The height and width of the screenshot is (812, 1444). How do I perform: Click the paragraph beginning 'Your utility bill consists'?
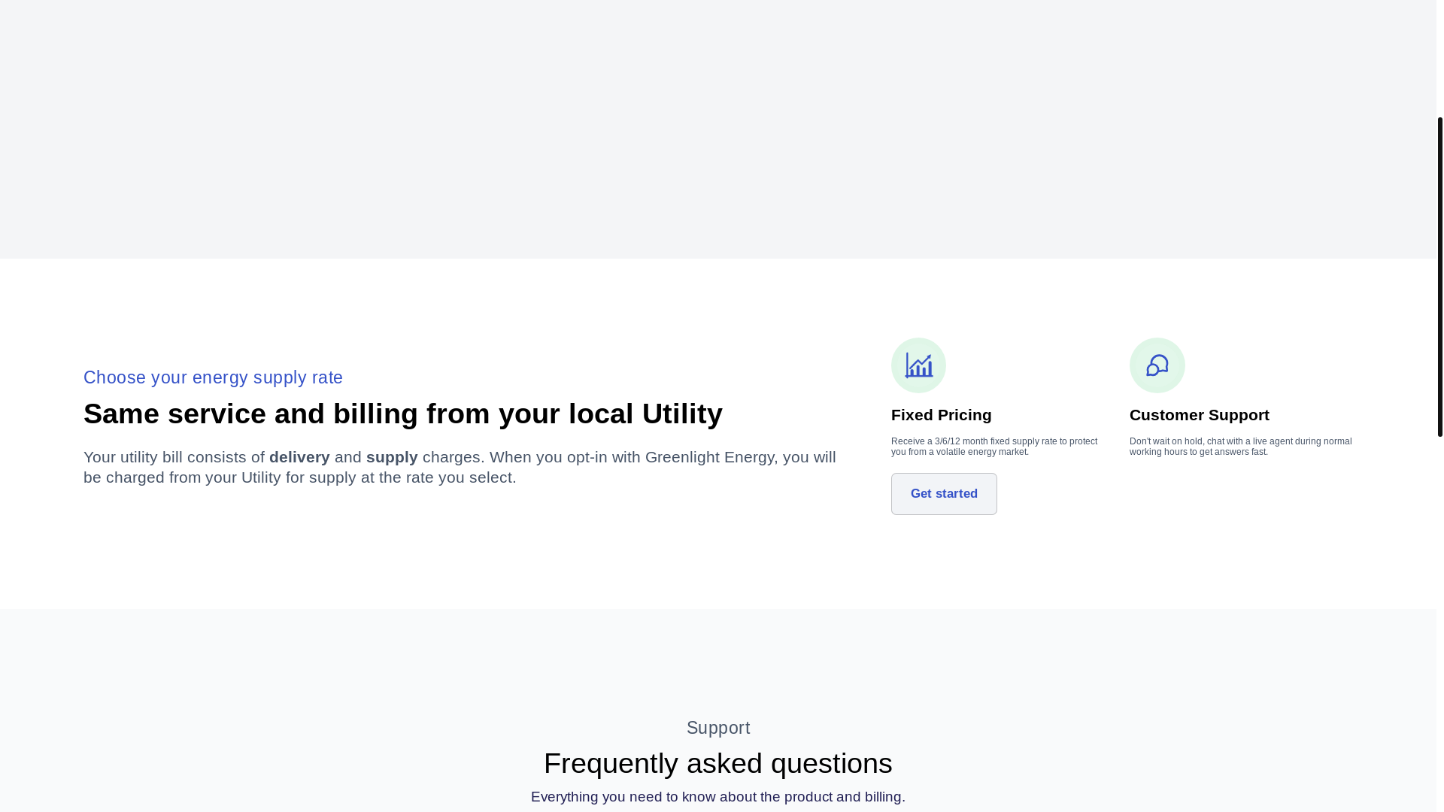[460, 467]
